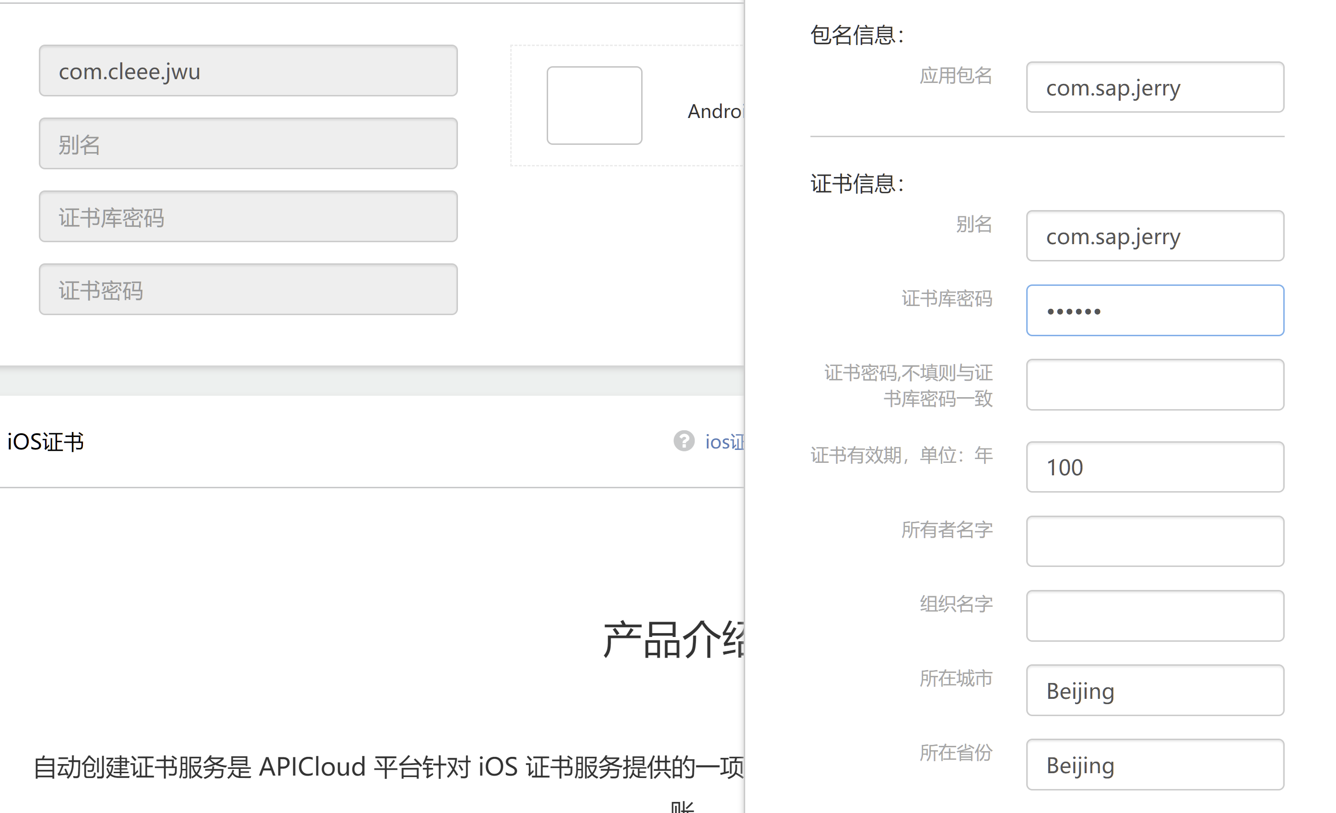Click the empty 证书密码 input in side panel
This screenshot has width=1336, height=813.
tap(1154, 385)
